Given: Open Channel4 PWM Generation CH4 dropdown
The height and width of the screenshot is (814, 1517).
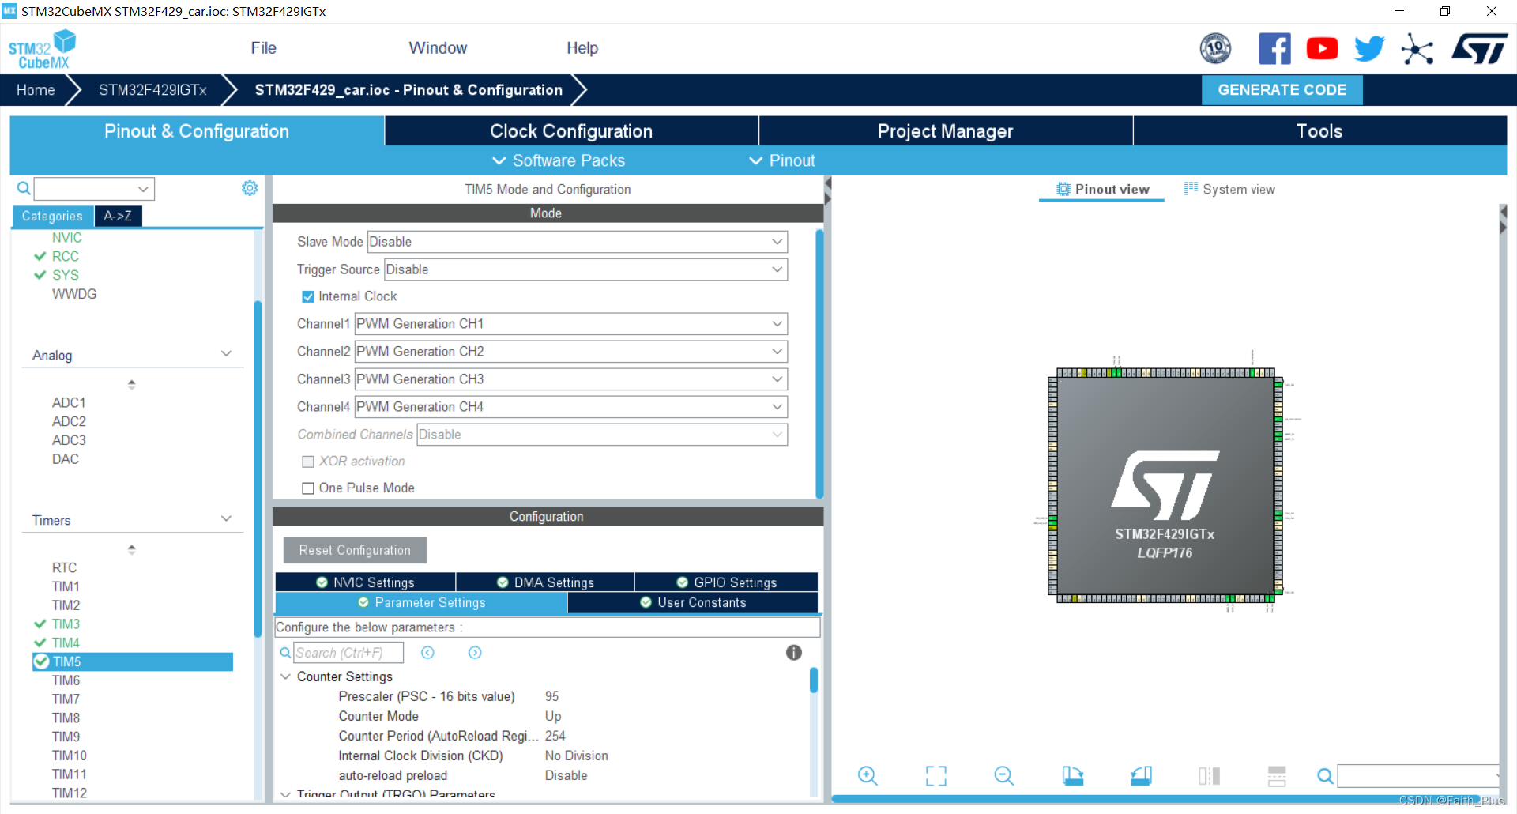Looking at the screenshot, I should tap(571, 407).
